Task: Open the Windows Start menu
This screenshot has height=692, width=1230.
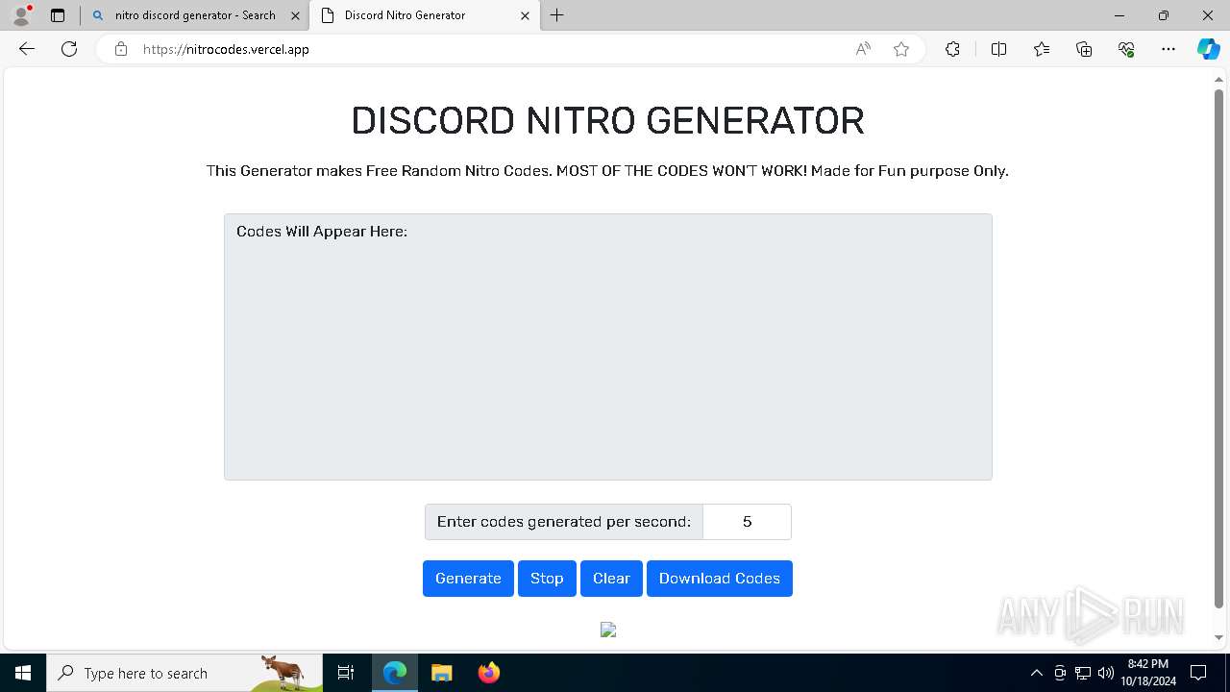Action: tap(23, 673)
